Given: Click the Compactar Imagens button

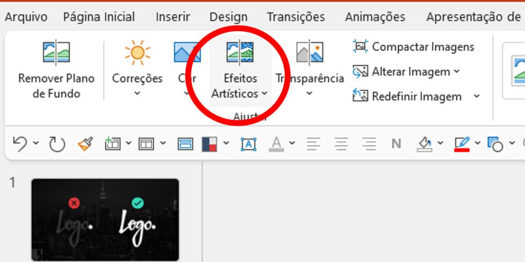Looking at the screenshot, I should pyautogui.click(x=414, y=47).
